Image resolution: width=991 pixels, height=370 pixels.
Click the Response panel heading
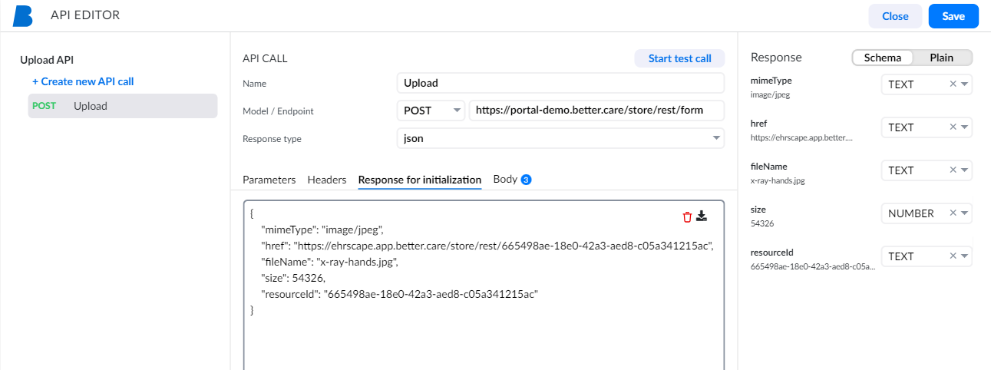click(776, 58)
